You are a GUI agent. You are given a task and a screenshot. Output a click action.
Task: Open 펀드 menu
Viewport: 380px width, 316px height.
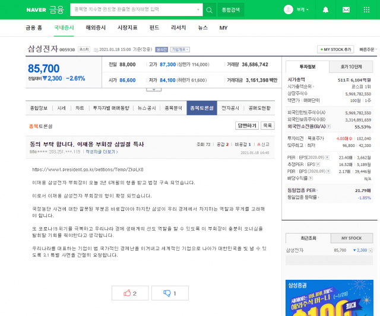pyautogui.click(x=154, y=28)
